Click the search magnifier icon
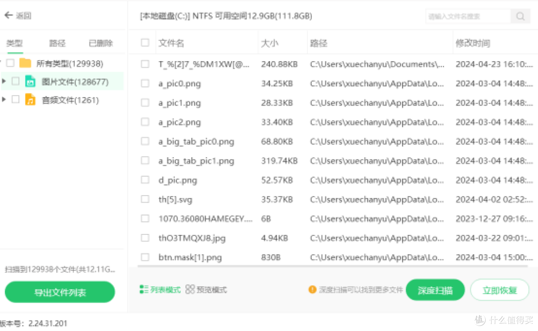This screenshot has height=331, width=538. coord(520,16)
